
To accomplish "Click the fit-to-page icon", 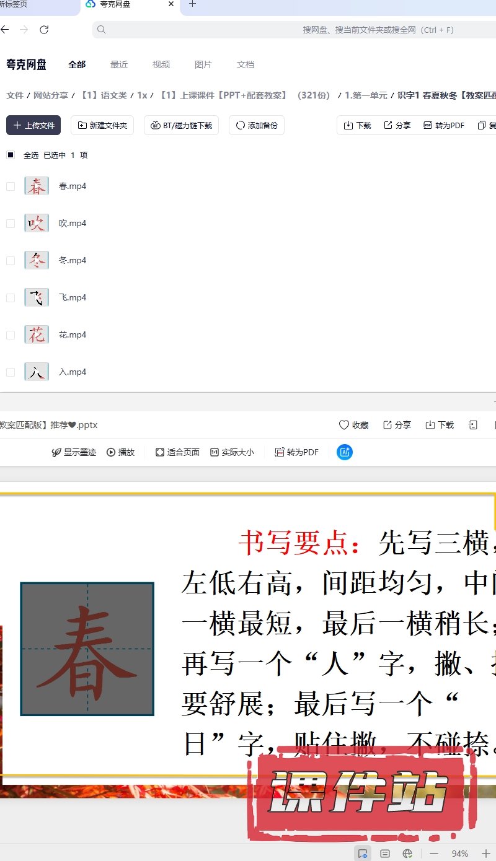I will (x=160, y=452).
